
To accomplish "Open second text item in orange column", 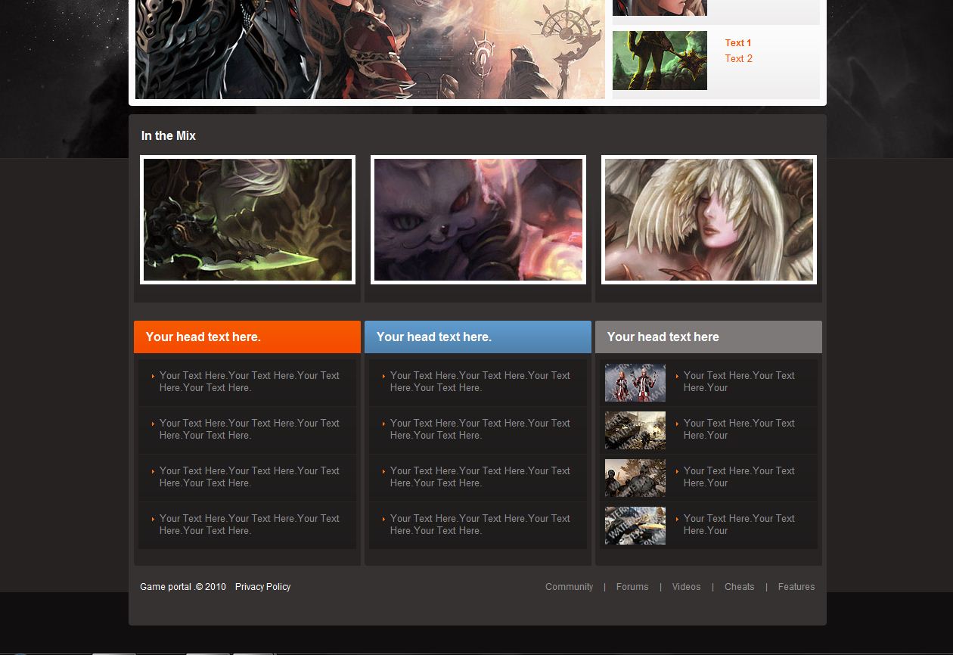I will click(249, 429).
